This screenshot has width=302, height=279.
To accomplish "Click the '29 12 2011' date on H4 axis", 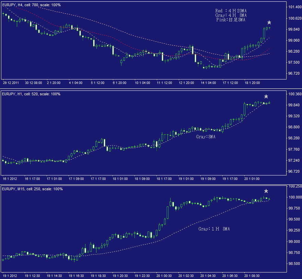I will point(11,83).
